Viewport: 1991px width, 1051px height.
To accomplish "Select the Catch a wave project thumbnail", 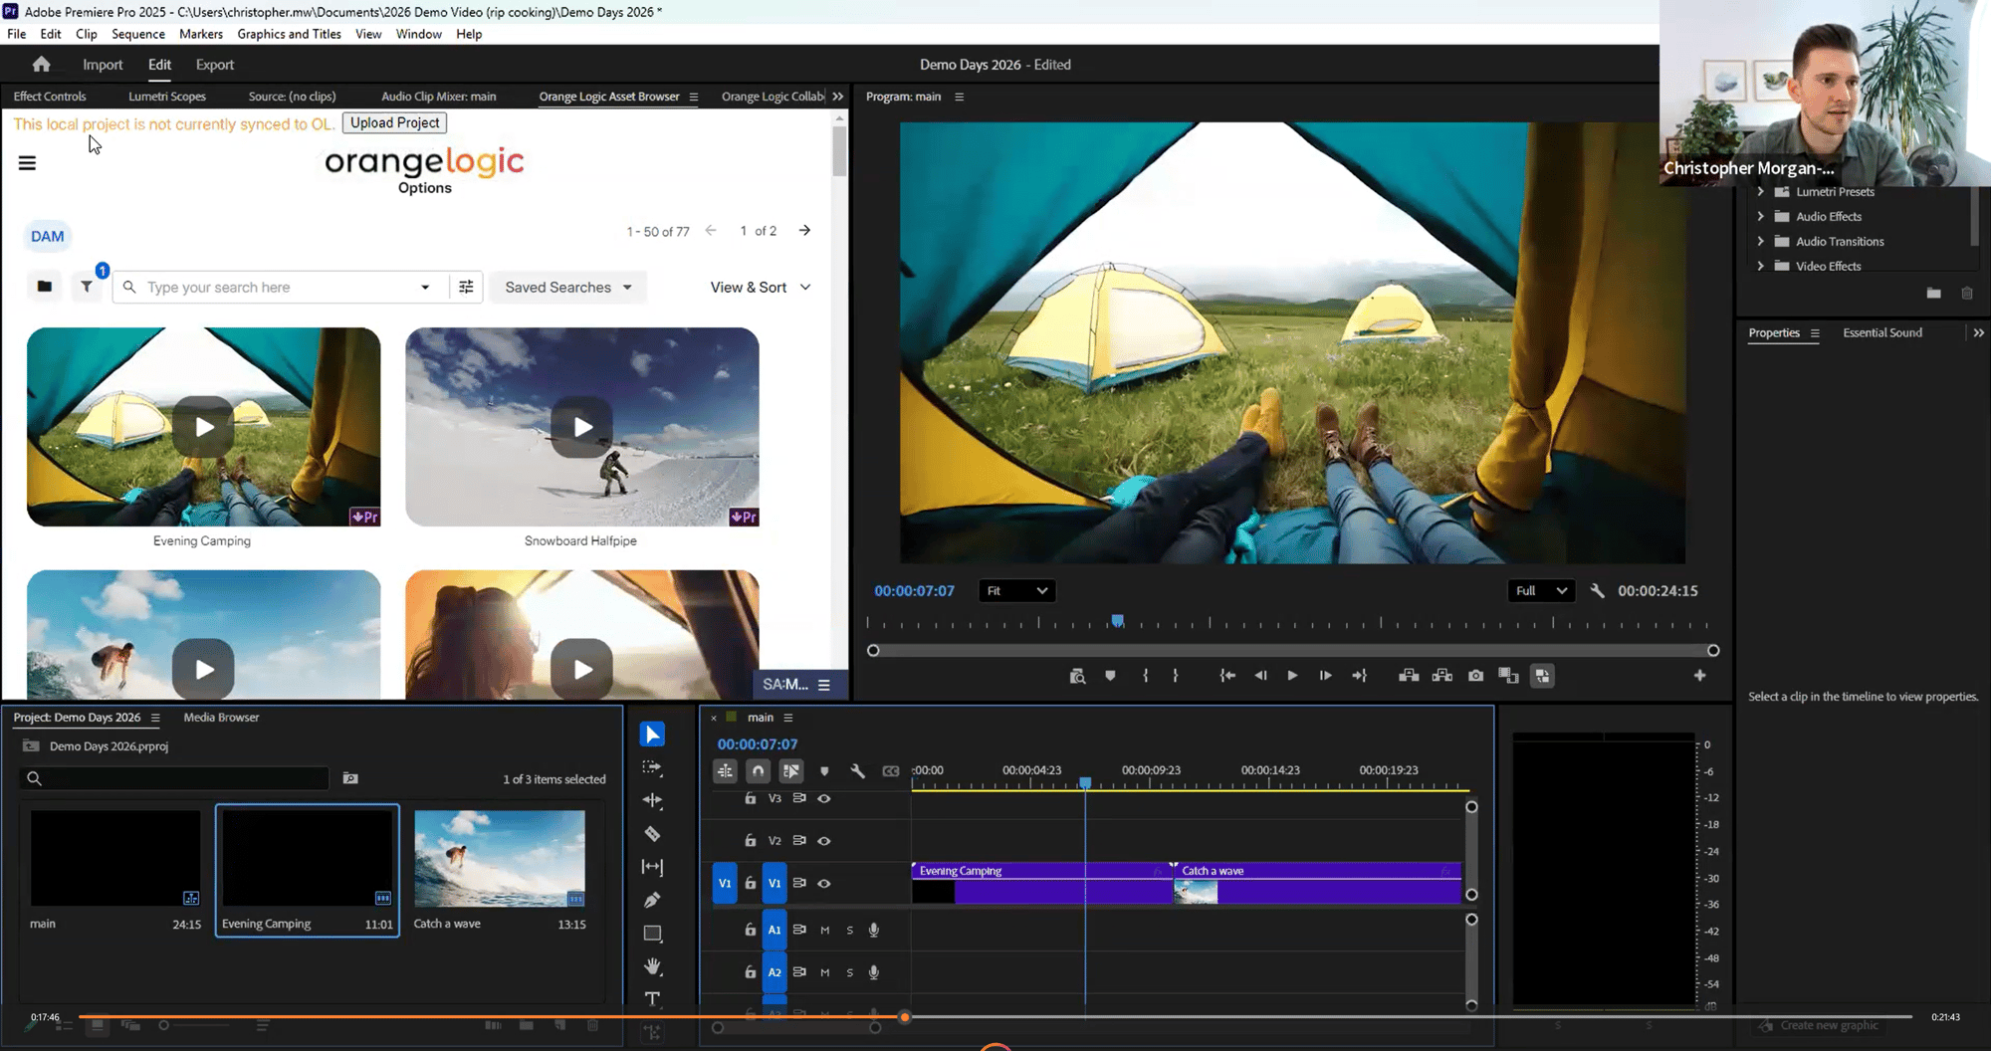I will pyautogui.click(x=500, y=858).
